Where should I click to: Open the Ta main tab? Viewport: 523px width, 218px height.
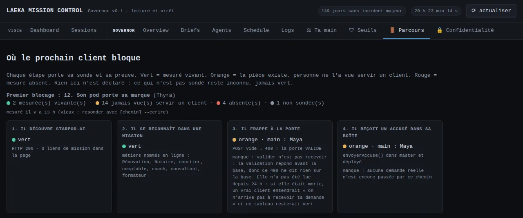[x=322, y=30]
